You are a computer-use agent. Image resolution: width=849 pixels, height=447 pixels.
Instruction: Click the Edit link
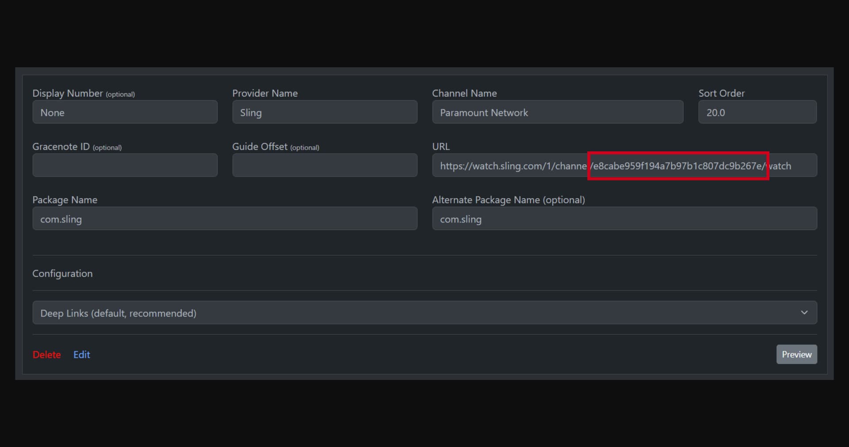coord(81,355)
